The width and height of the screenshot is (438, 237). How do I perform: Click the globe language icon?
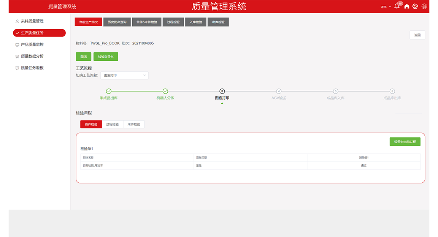[424, 6]
